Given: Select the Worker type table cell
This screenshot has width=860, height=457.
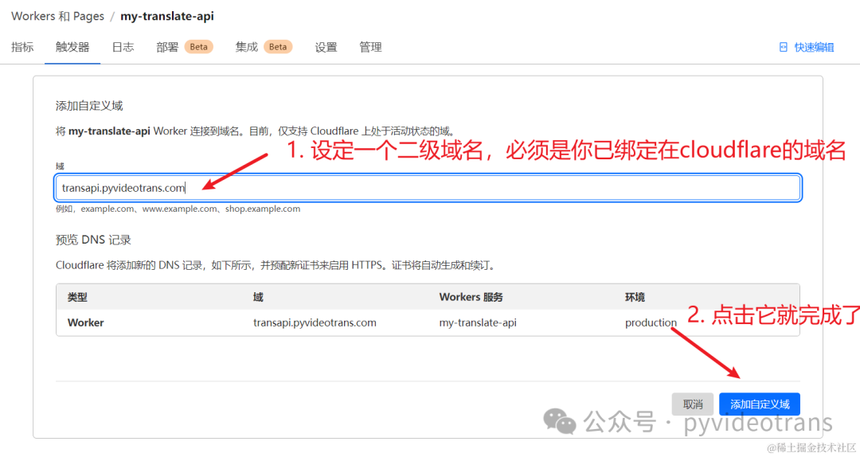Looking at the screenshot, I should tap(85, 322).
